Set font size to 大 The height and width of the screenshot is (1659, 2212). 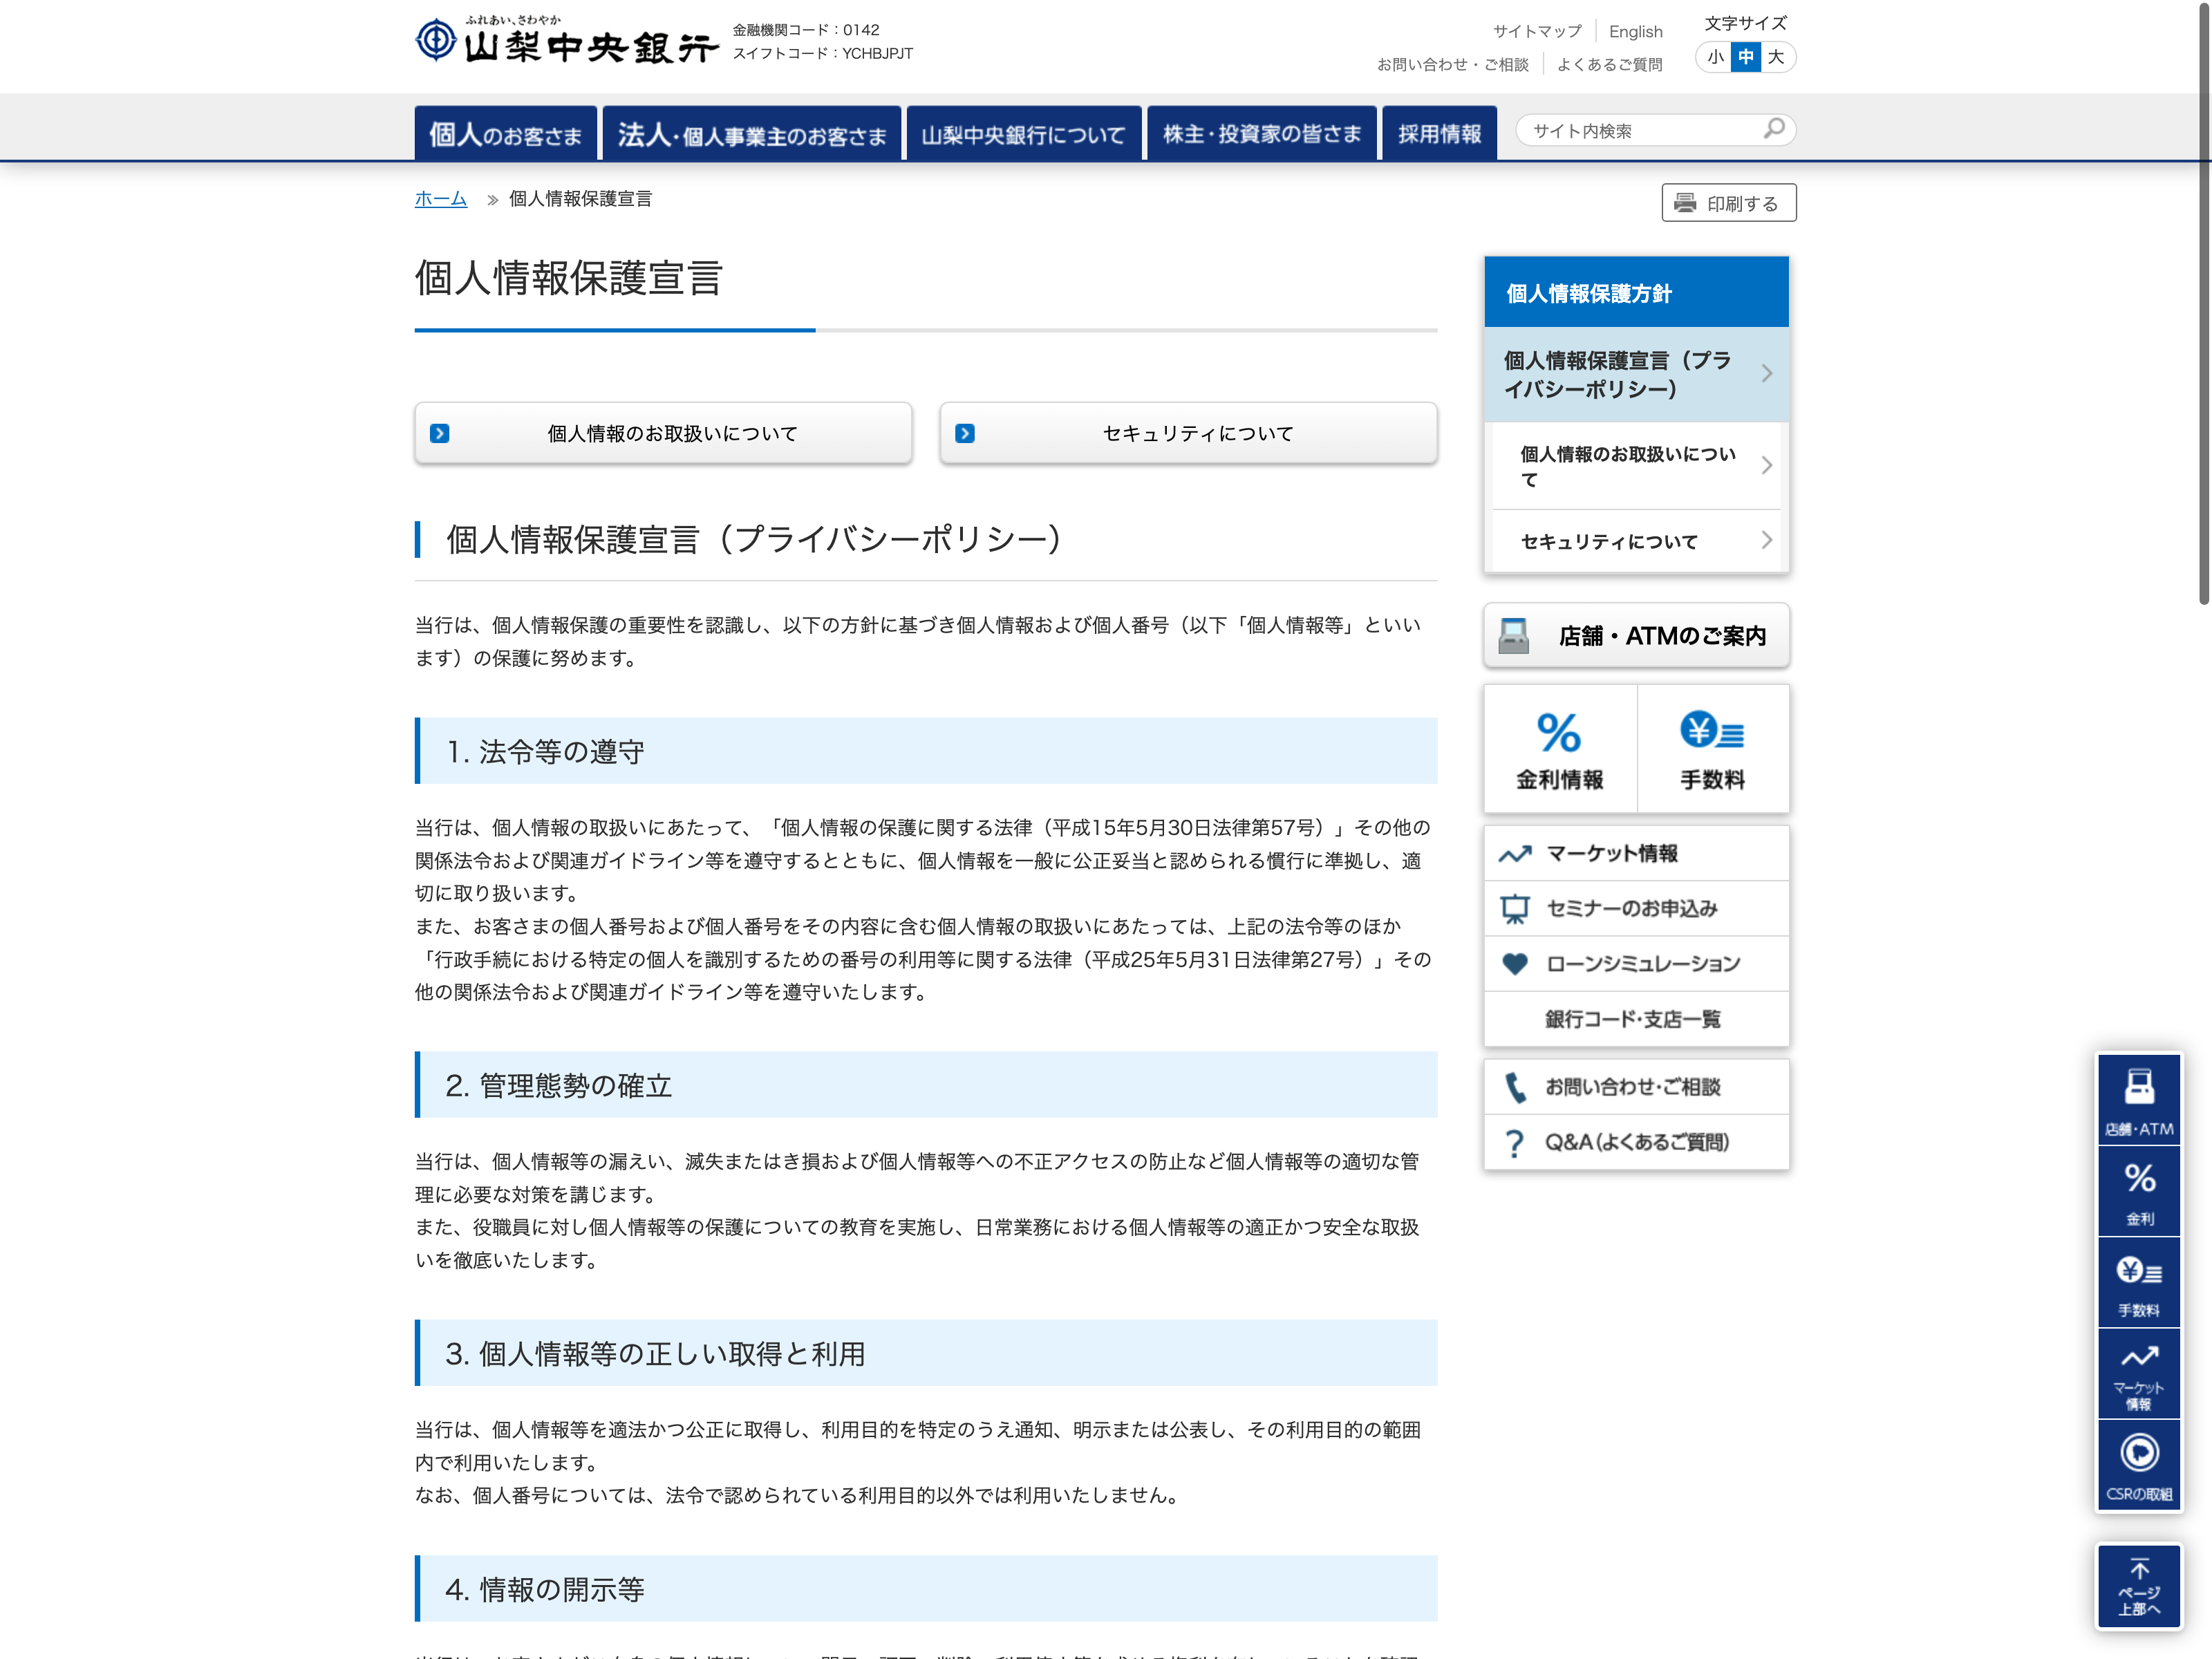pyautogui.click(x=1776, y=57)
